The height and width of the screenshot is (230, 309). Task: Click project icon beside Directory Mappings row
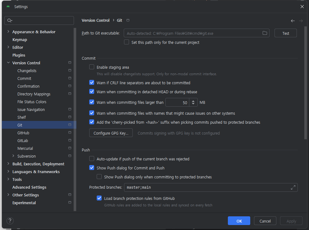tap(70, 94)
